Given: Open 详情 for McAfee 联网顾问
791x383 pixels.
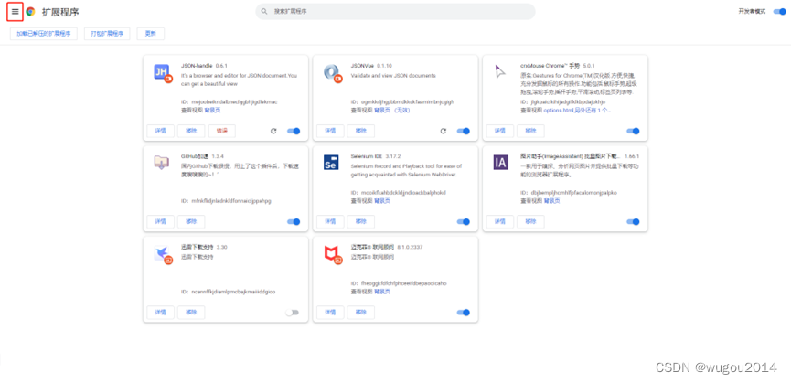Looking at the screenshot, I should pos(330,313).
